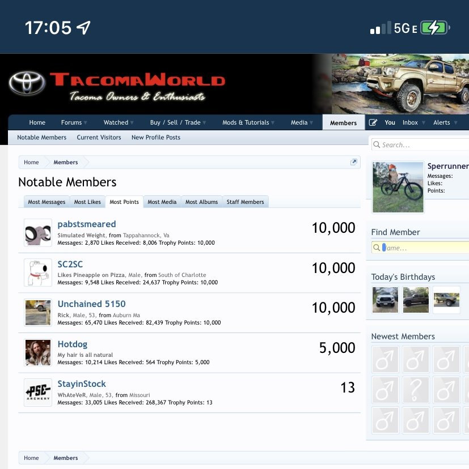Viewport: 469px width, 469px height.
Task: Focus the Find Member name field
Action: pos(420,248)
